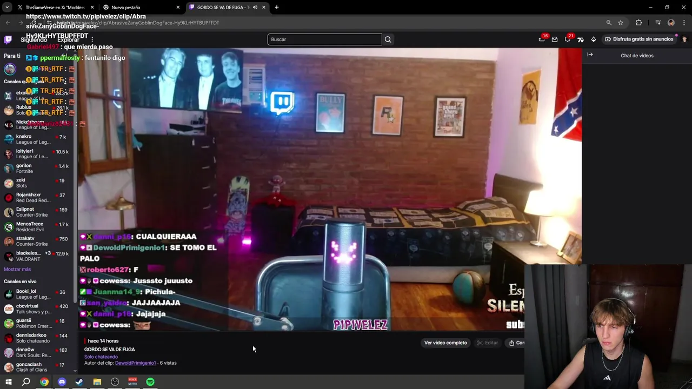Open Windows Start menu

click(9, 382)
